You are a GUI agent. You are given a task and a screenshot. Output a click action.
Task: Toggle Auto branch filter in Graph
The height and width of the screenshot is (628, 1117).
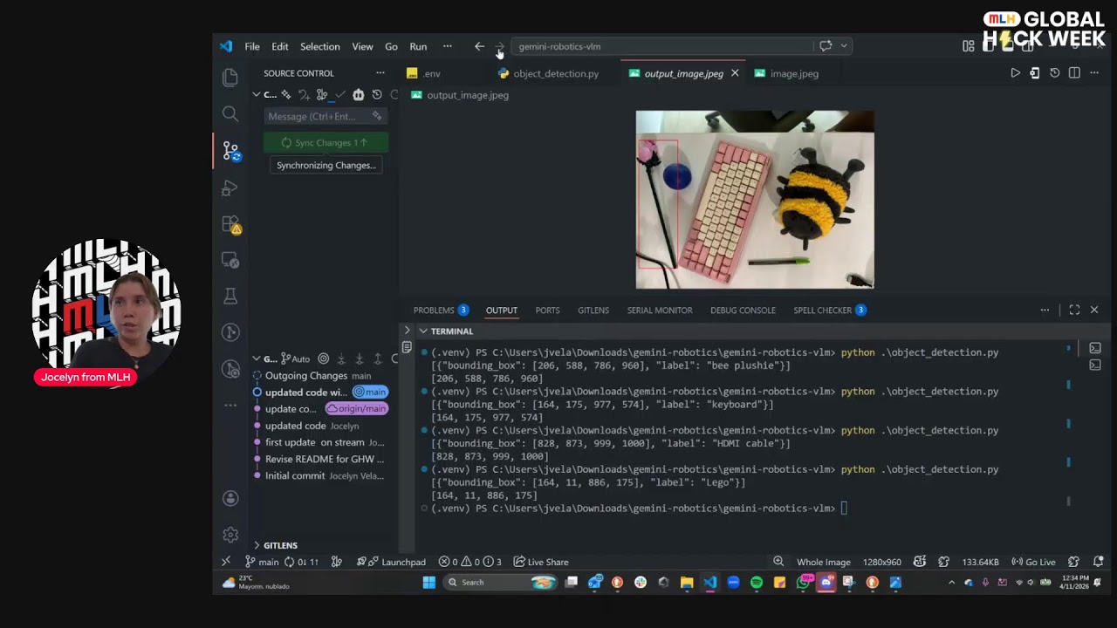[x=295, y=358]
